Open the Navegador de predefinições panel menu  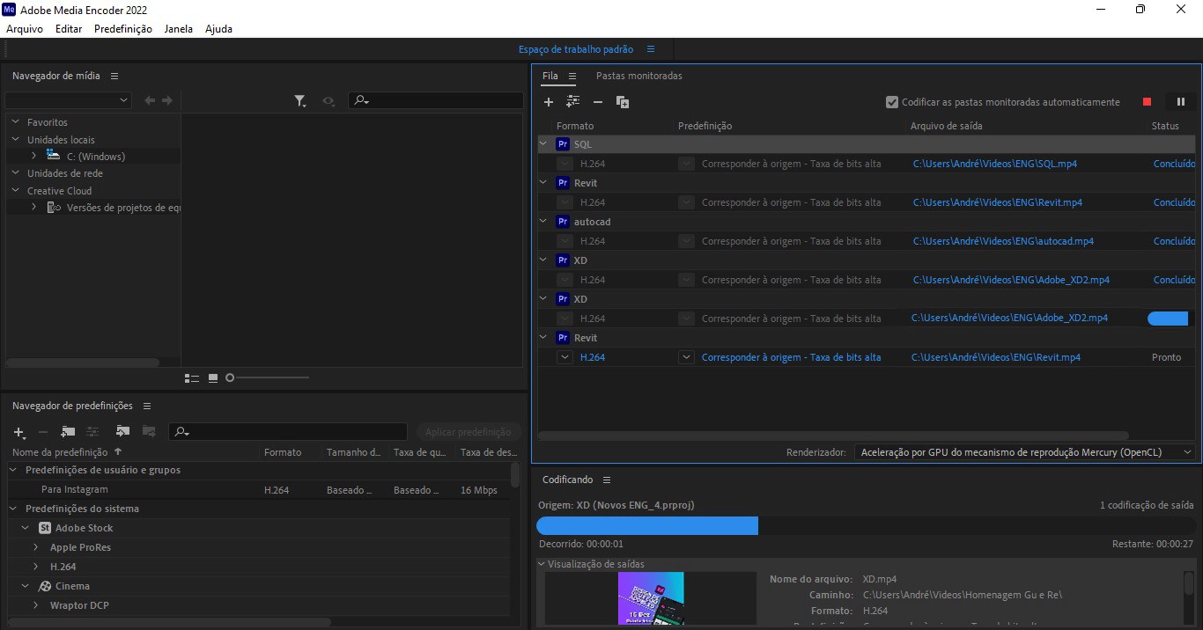pyautogui.click(x=147, y=407)
